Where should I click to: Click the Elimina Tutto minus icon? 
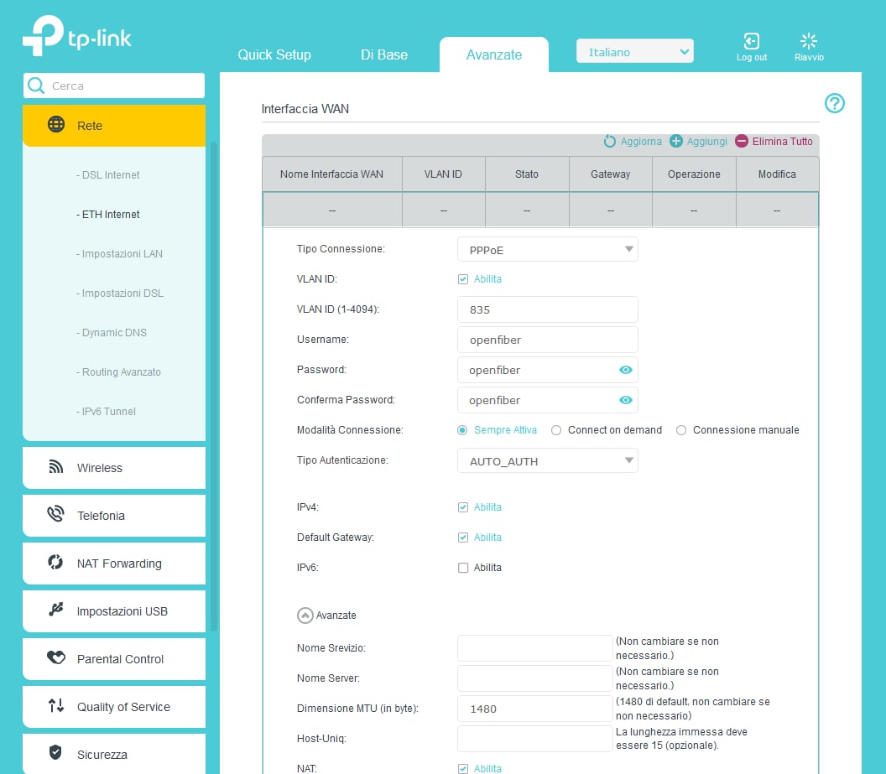[742, 142]
